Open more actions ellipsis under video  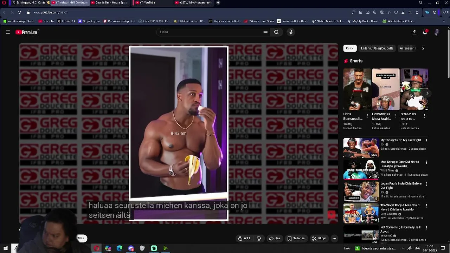(334, 238)
